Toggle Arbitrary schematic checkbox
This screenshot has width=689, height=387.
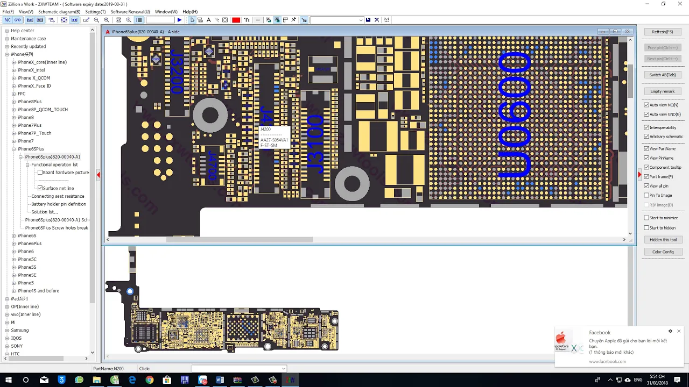coord(646,137)
